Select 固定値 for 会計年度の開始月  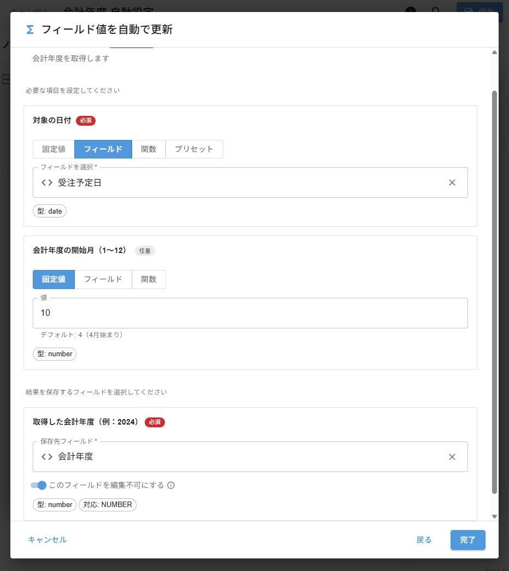[x=53, y=279]
